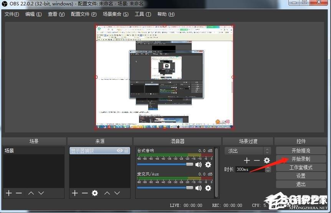
Task: Open the 文件(F) menu
Action: (12, 14)
